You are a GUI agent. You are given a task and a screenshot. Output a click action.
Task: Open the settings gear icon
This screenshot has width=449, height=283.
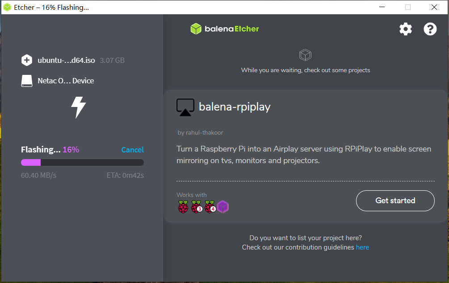405,29
